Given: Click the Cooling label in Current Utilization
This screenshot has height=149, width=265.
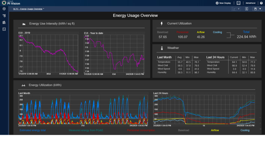Looking at the screenshot, I should [x=217, y=32].
